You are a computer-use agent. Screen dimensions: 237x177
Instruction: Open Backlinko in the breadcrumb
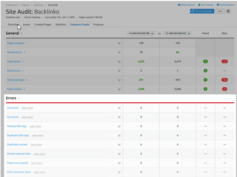click(39, 5)
